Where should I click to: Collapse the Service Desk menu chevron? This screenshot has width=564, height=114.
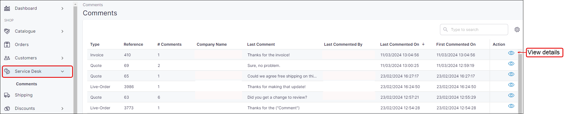[x=62, y=71]
